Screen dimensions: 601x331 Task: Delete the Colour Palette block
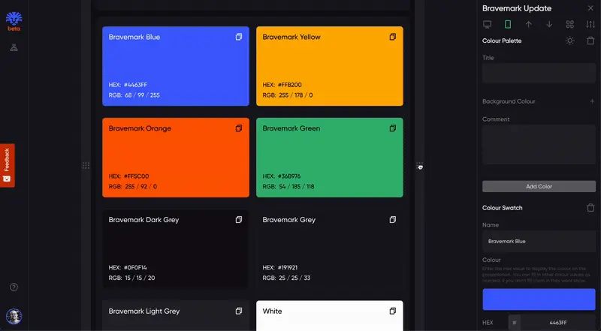590,41
